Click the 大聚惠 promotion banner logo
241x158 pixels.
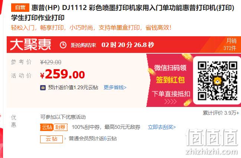coord(30,44)
